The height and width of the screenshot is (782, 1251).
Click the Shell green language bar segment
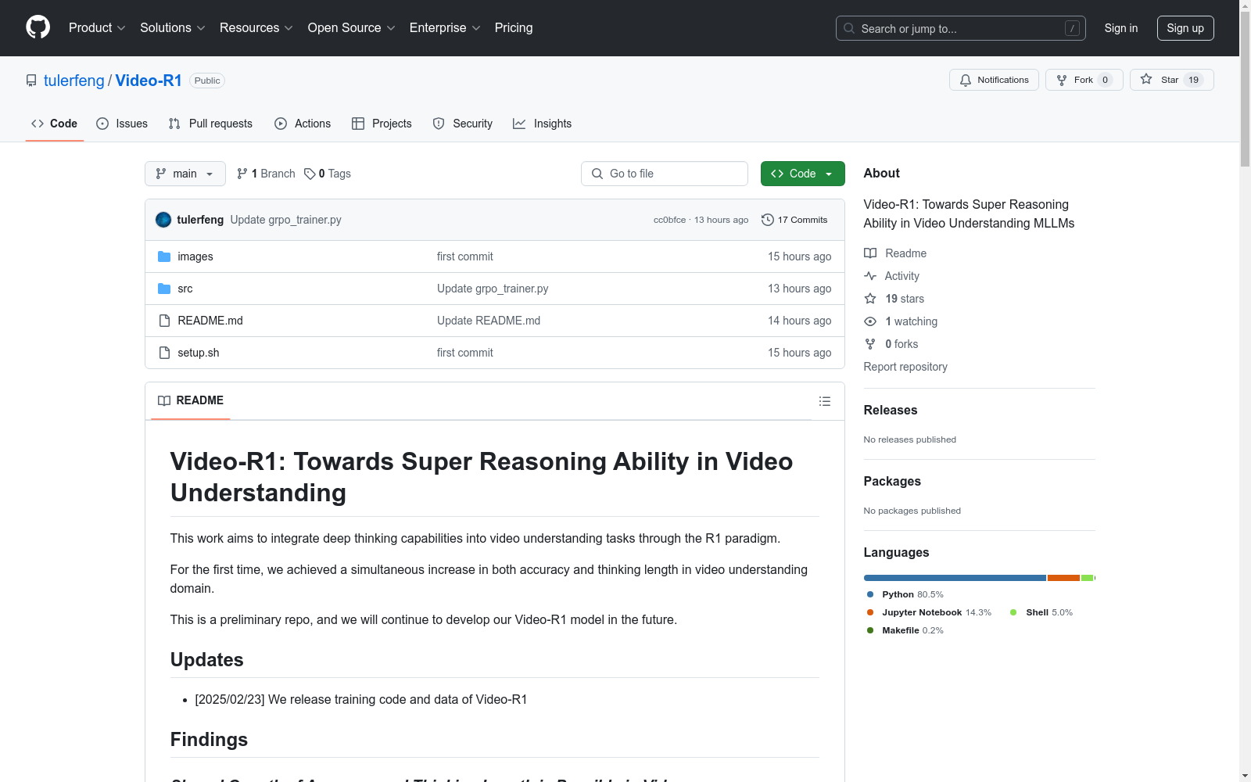1087,578
